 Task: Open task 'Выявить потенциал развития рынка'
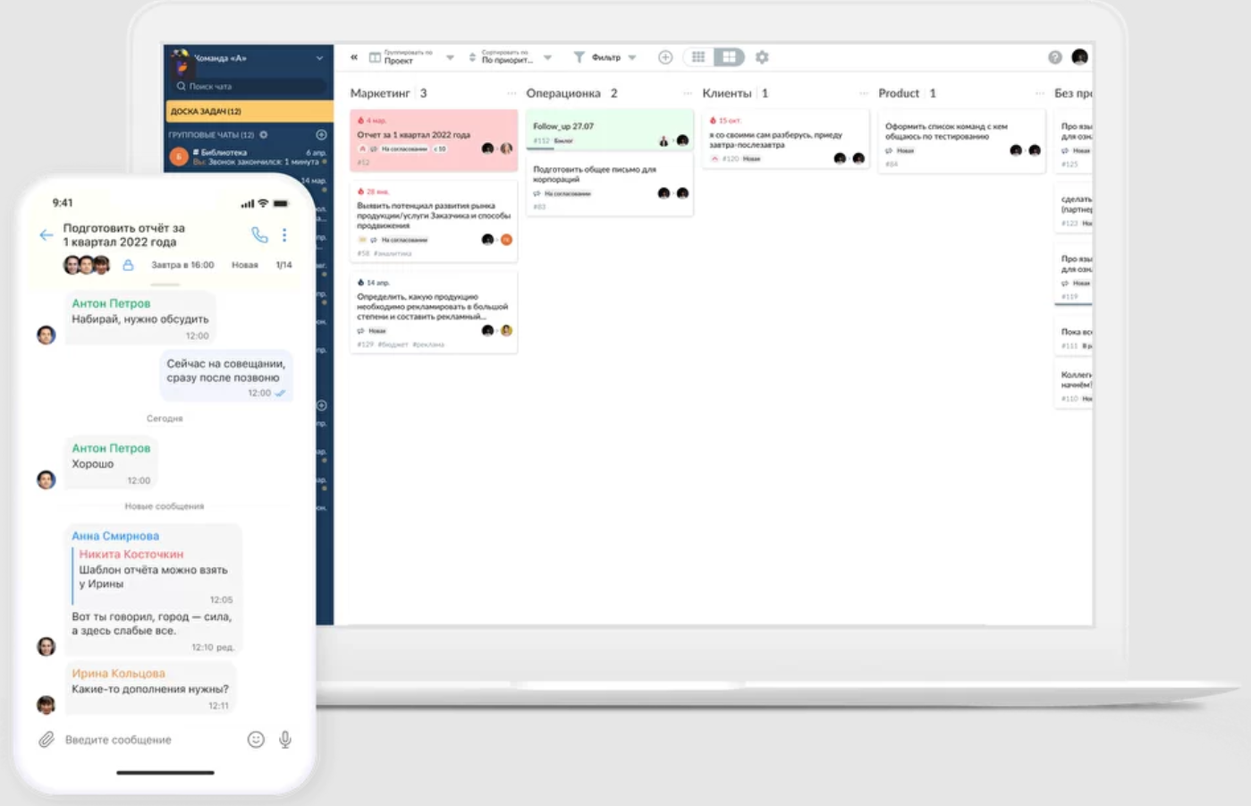pyautogui.click(x=434, y=222)
